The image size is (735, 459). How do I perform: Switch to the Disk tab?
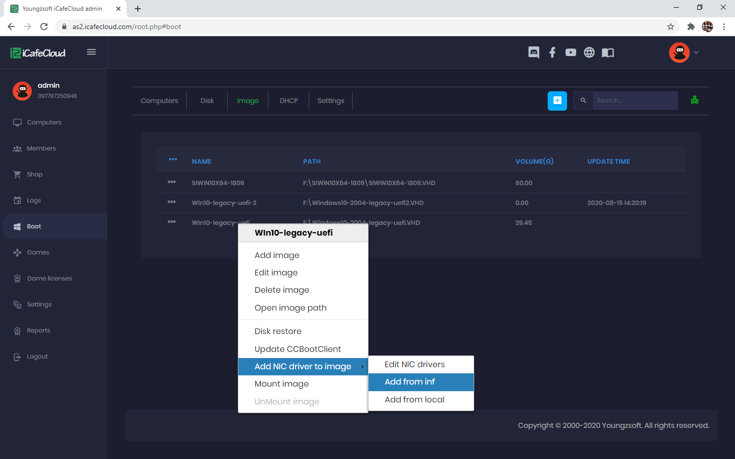tap(207, 101)
